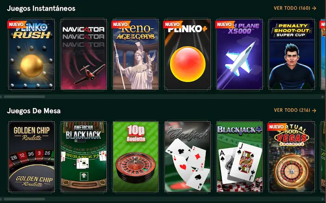Click Ver Todo (216) for table games

(x=292, y=110)
